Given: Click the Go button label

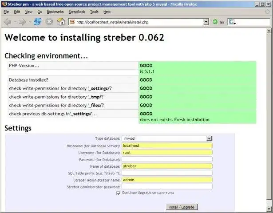Looking at the screenshot, I should tap(222, 22).
